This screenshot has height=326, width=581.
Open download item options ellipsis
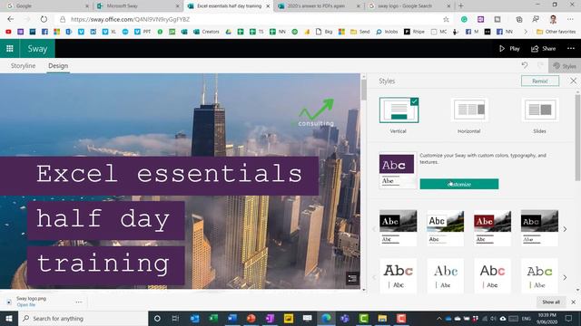click(x=79, y=302)
